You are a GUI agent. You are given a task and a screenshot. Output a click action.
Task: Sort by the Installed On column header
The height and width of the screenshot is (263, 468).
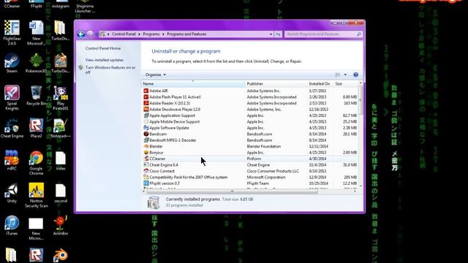pyautogui.click(x=320, y=84)
